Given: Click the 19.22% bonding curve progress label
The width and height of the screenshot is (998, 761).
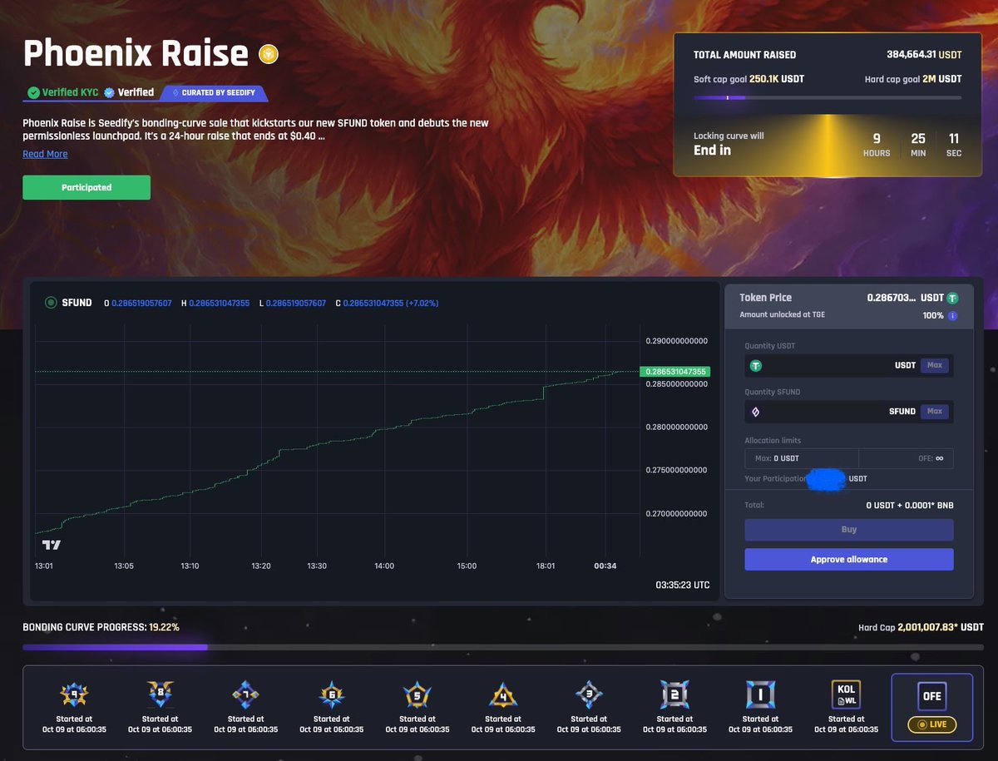Looking at the screenshot, I should pos(164,627).
